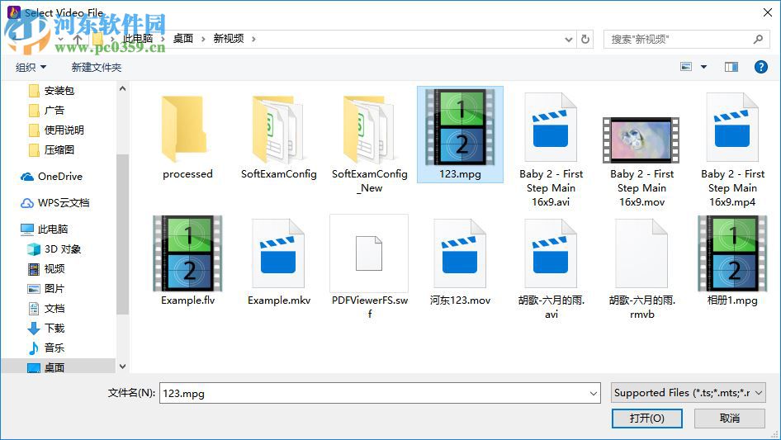Expand the chevron after 新视频 breadcrumb

point(253,39)
